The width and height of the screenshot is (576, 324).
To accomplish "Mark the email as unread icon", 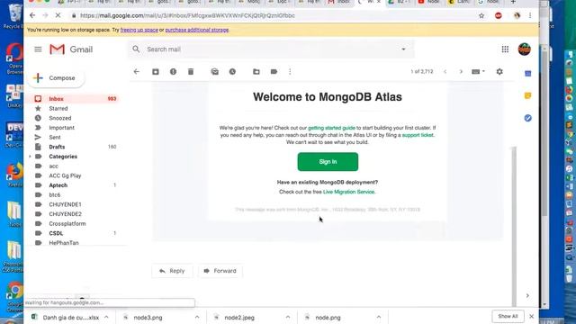I will pos(215,72).
